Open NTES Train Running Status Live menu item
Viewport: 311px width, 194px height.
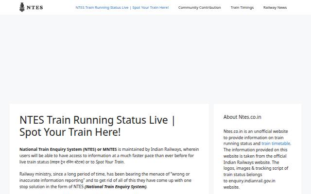click(x=122, y=8)
